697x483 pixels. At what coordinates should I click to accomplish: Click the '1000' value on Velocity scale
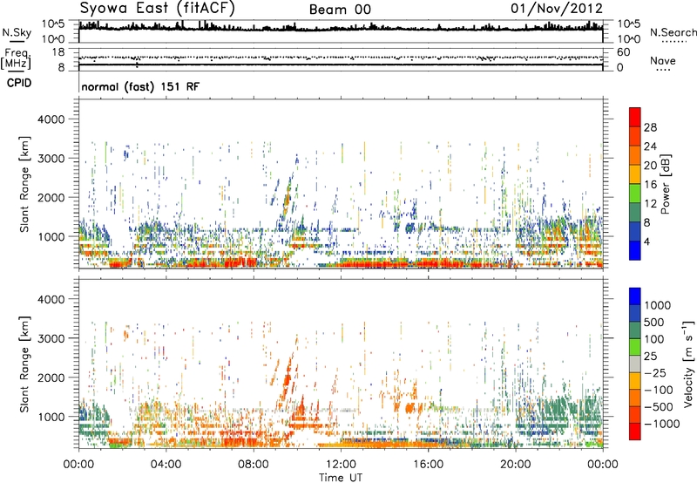click(657, 305)
